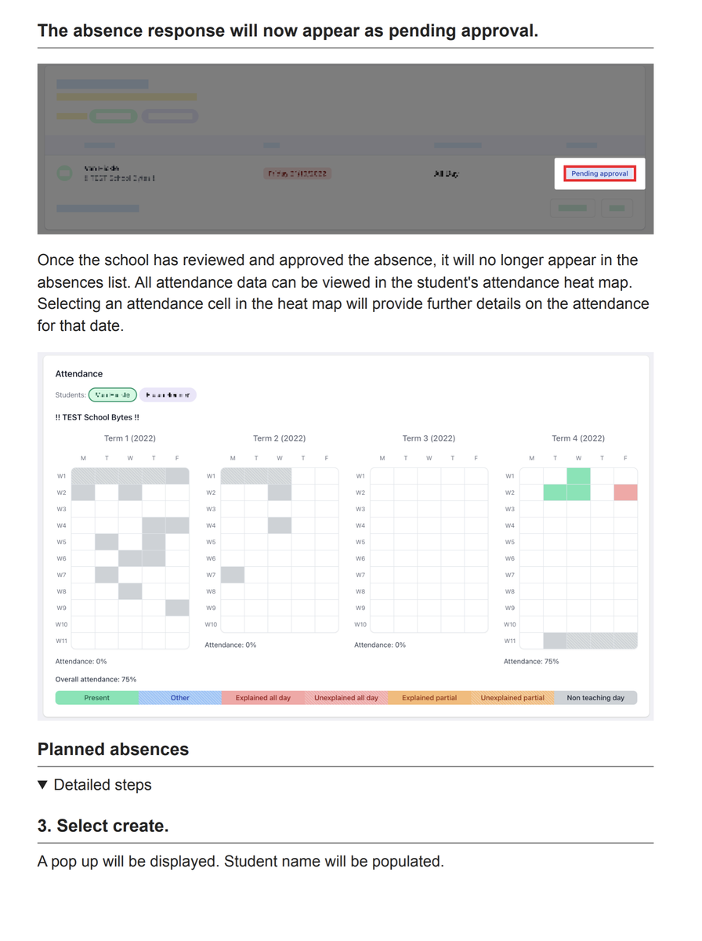Select the green Tuesday W2 cell in Term 4
Viewport: 702px width, 941px height.
tap(555, 492)
